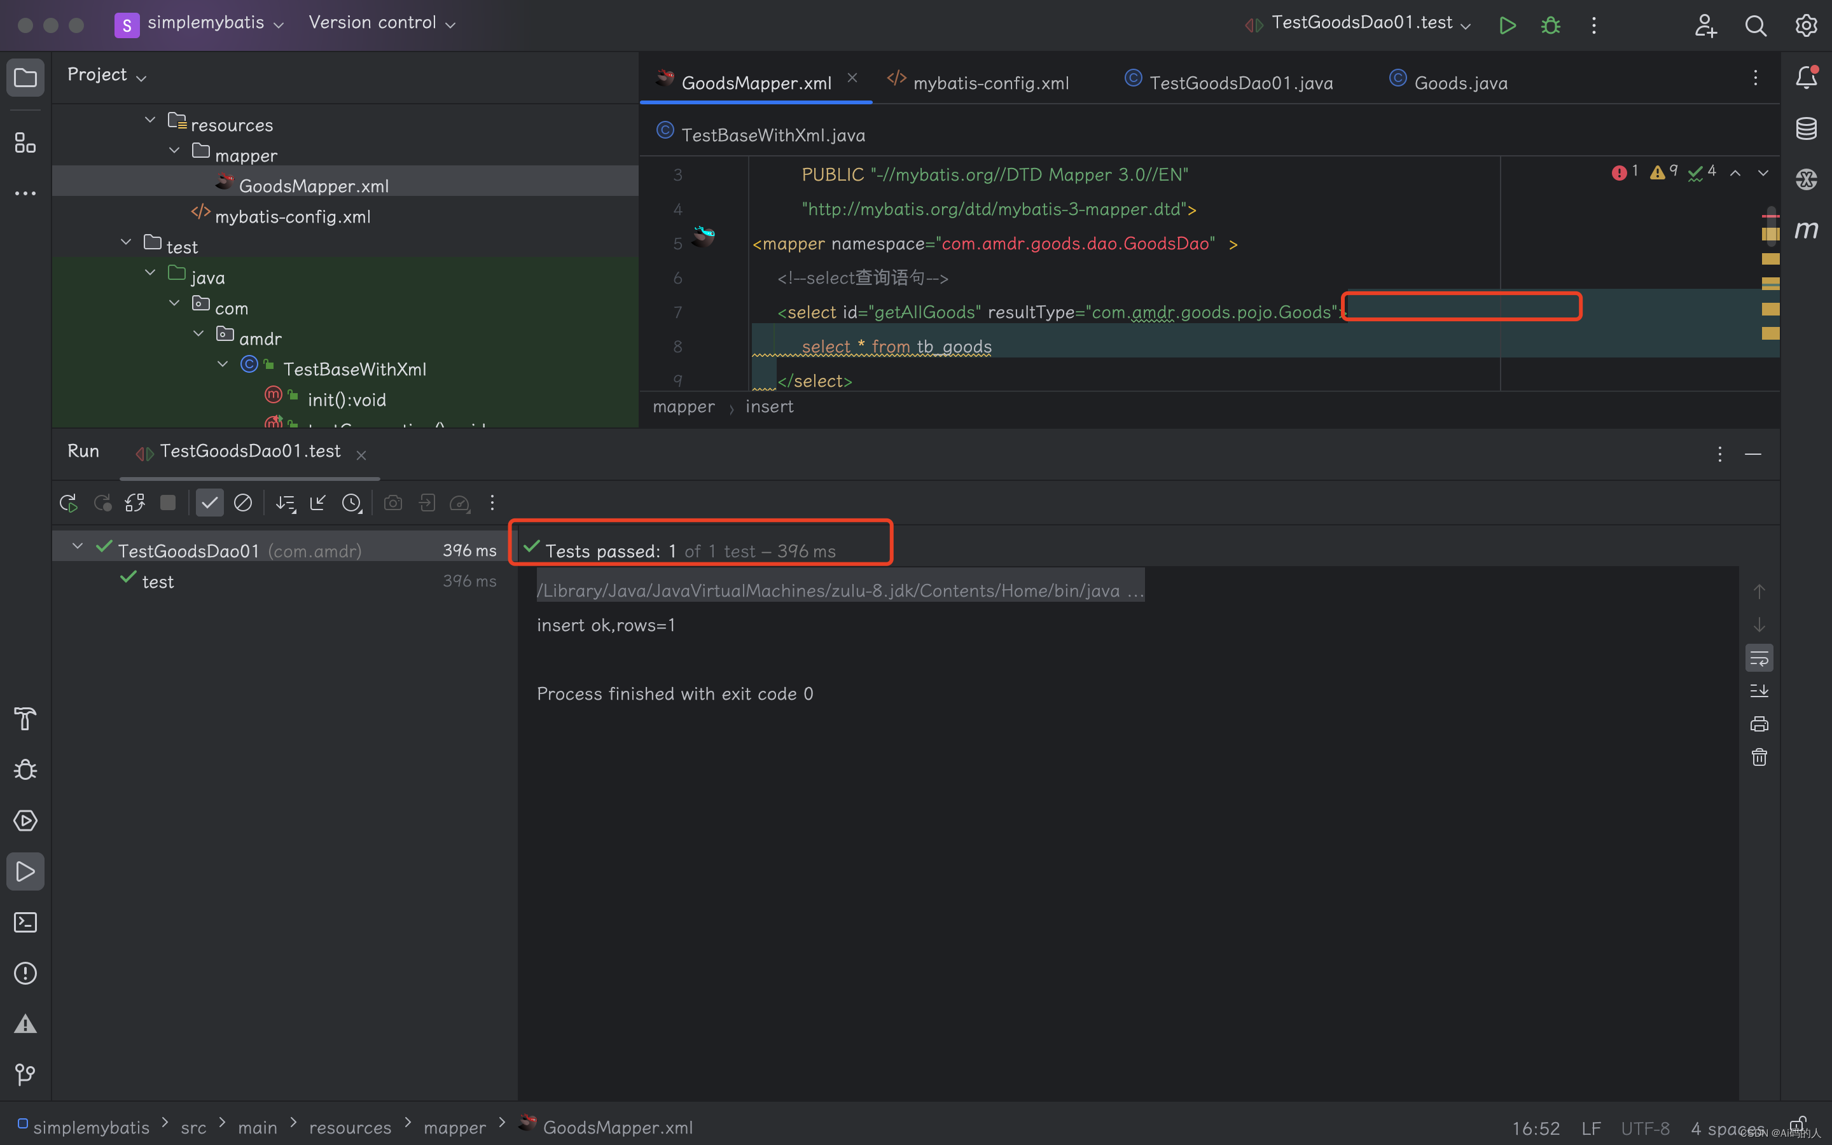
Task: Click the insert breadcrumb below the editor
Action: (x=769, y=406)
